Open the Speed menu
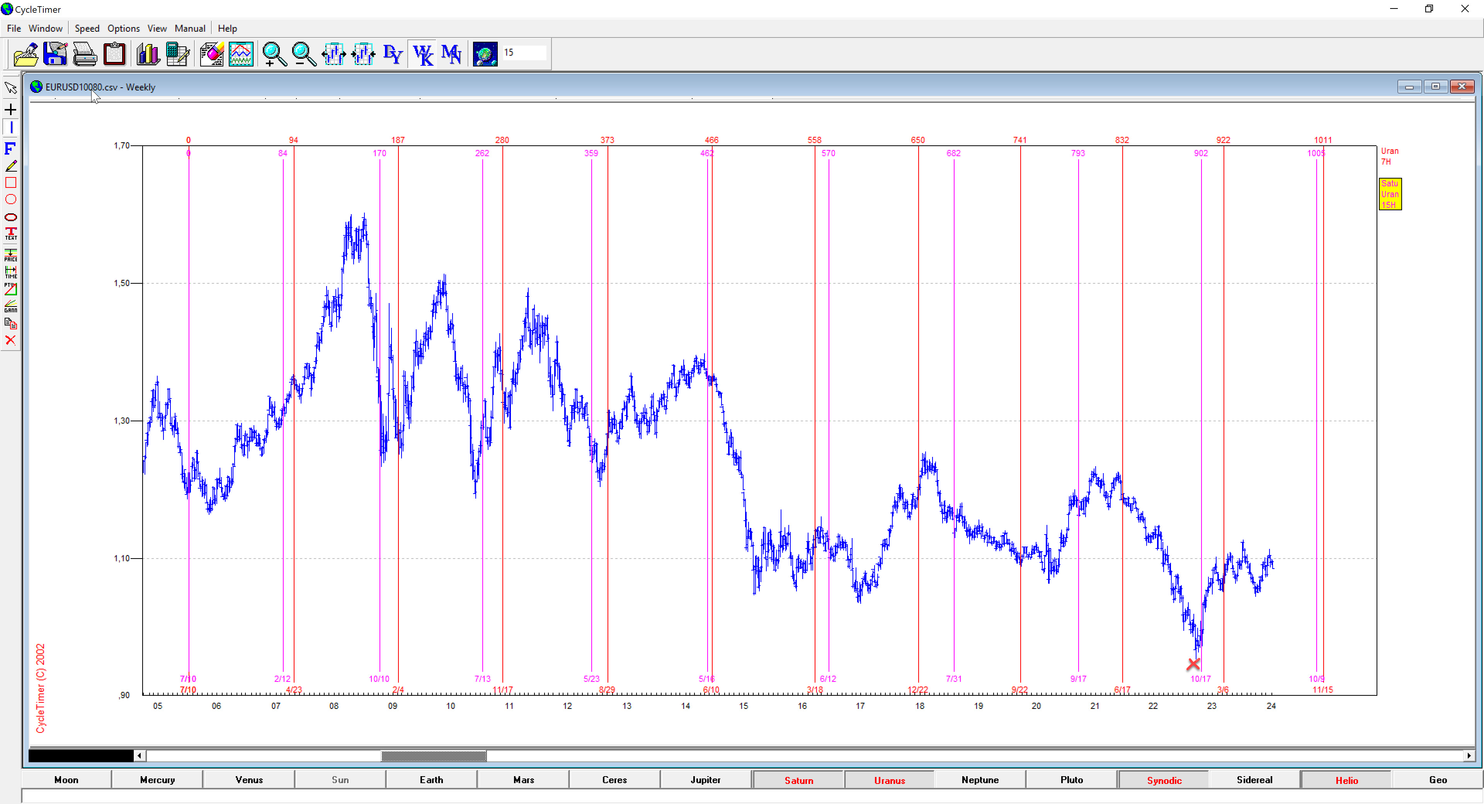Screen dimensions: 1484x804 [87, 28]
